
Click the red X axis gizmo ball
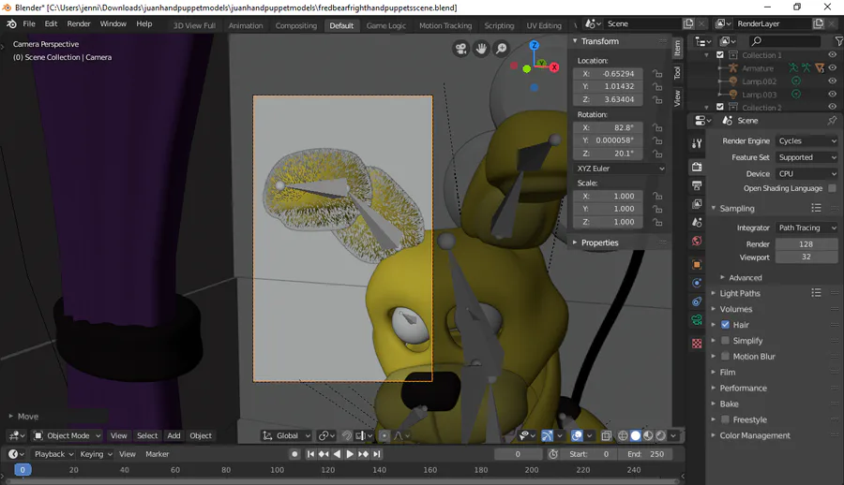554,67
